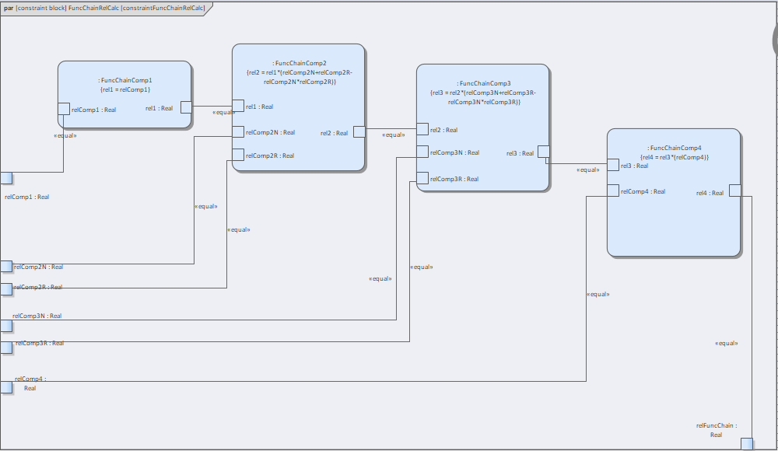The height and width of the screenshot is (451, 778).
Task: Select the rel2 output port square on FuncChainComp2
Action: click(x=359, y=132)
